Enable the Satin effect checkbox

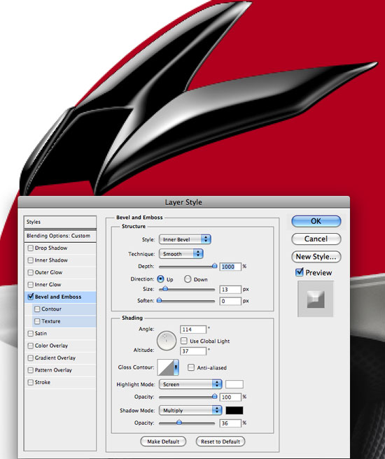coord(30,334)
